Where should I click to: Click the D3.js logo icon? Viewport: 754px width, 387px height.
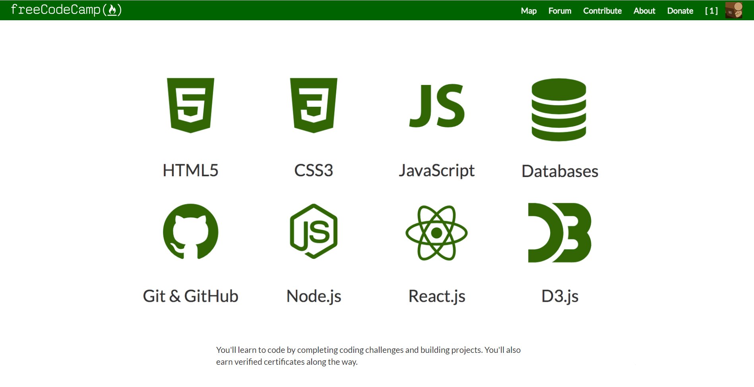[559, 233]
